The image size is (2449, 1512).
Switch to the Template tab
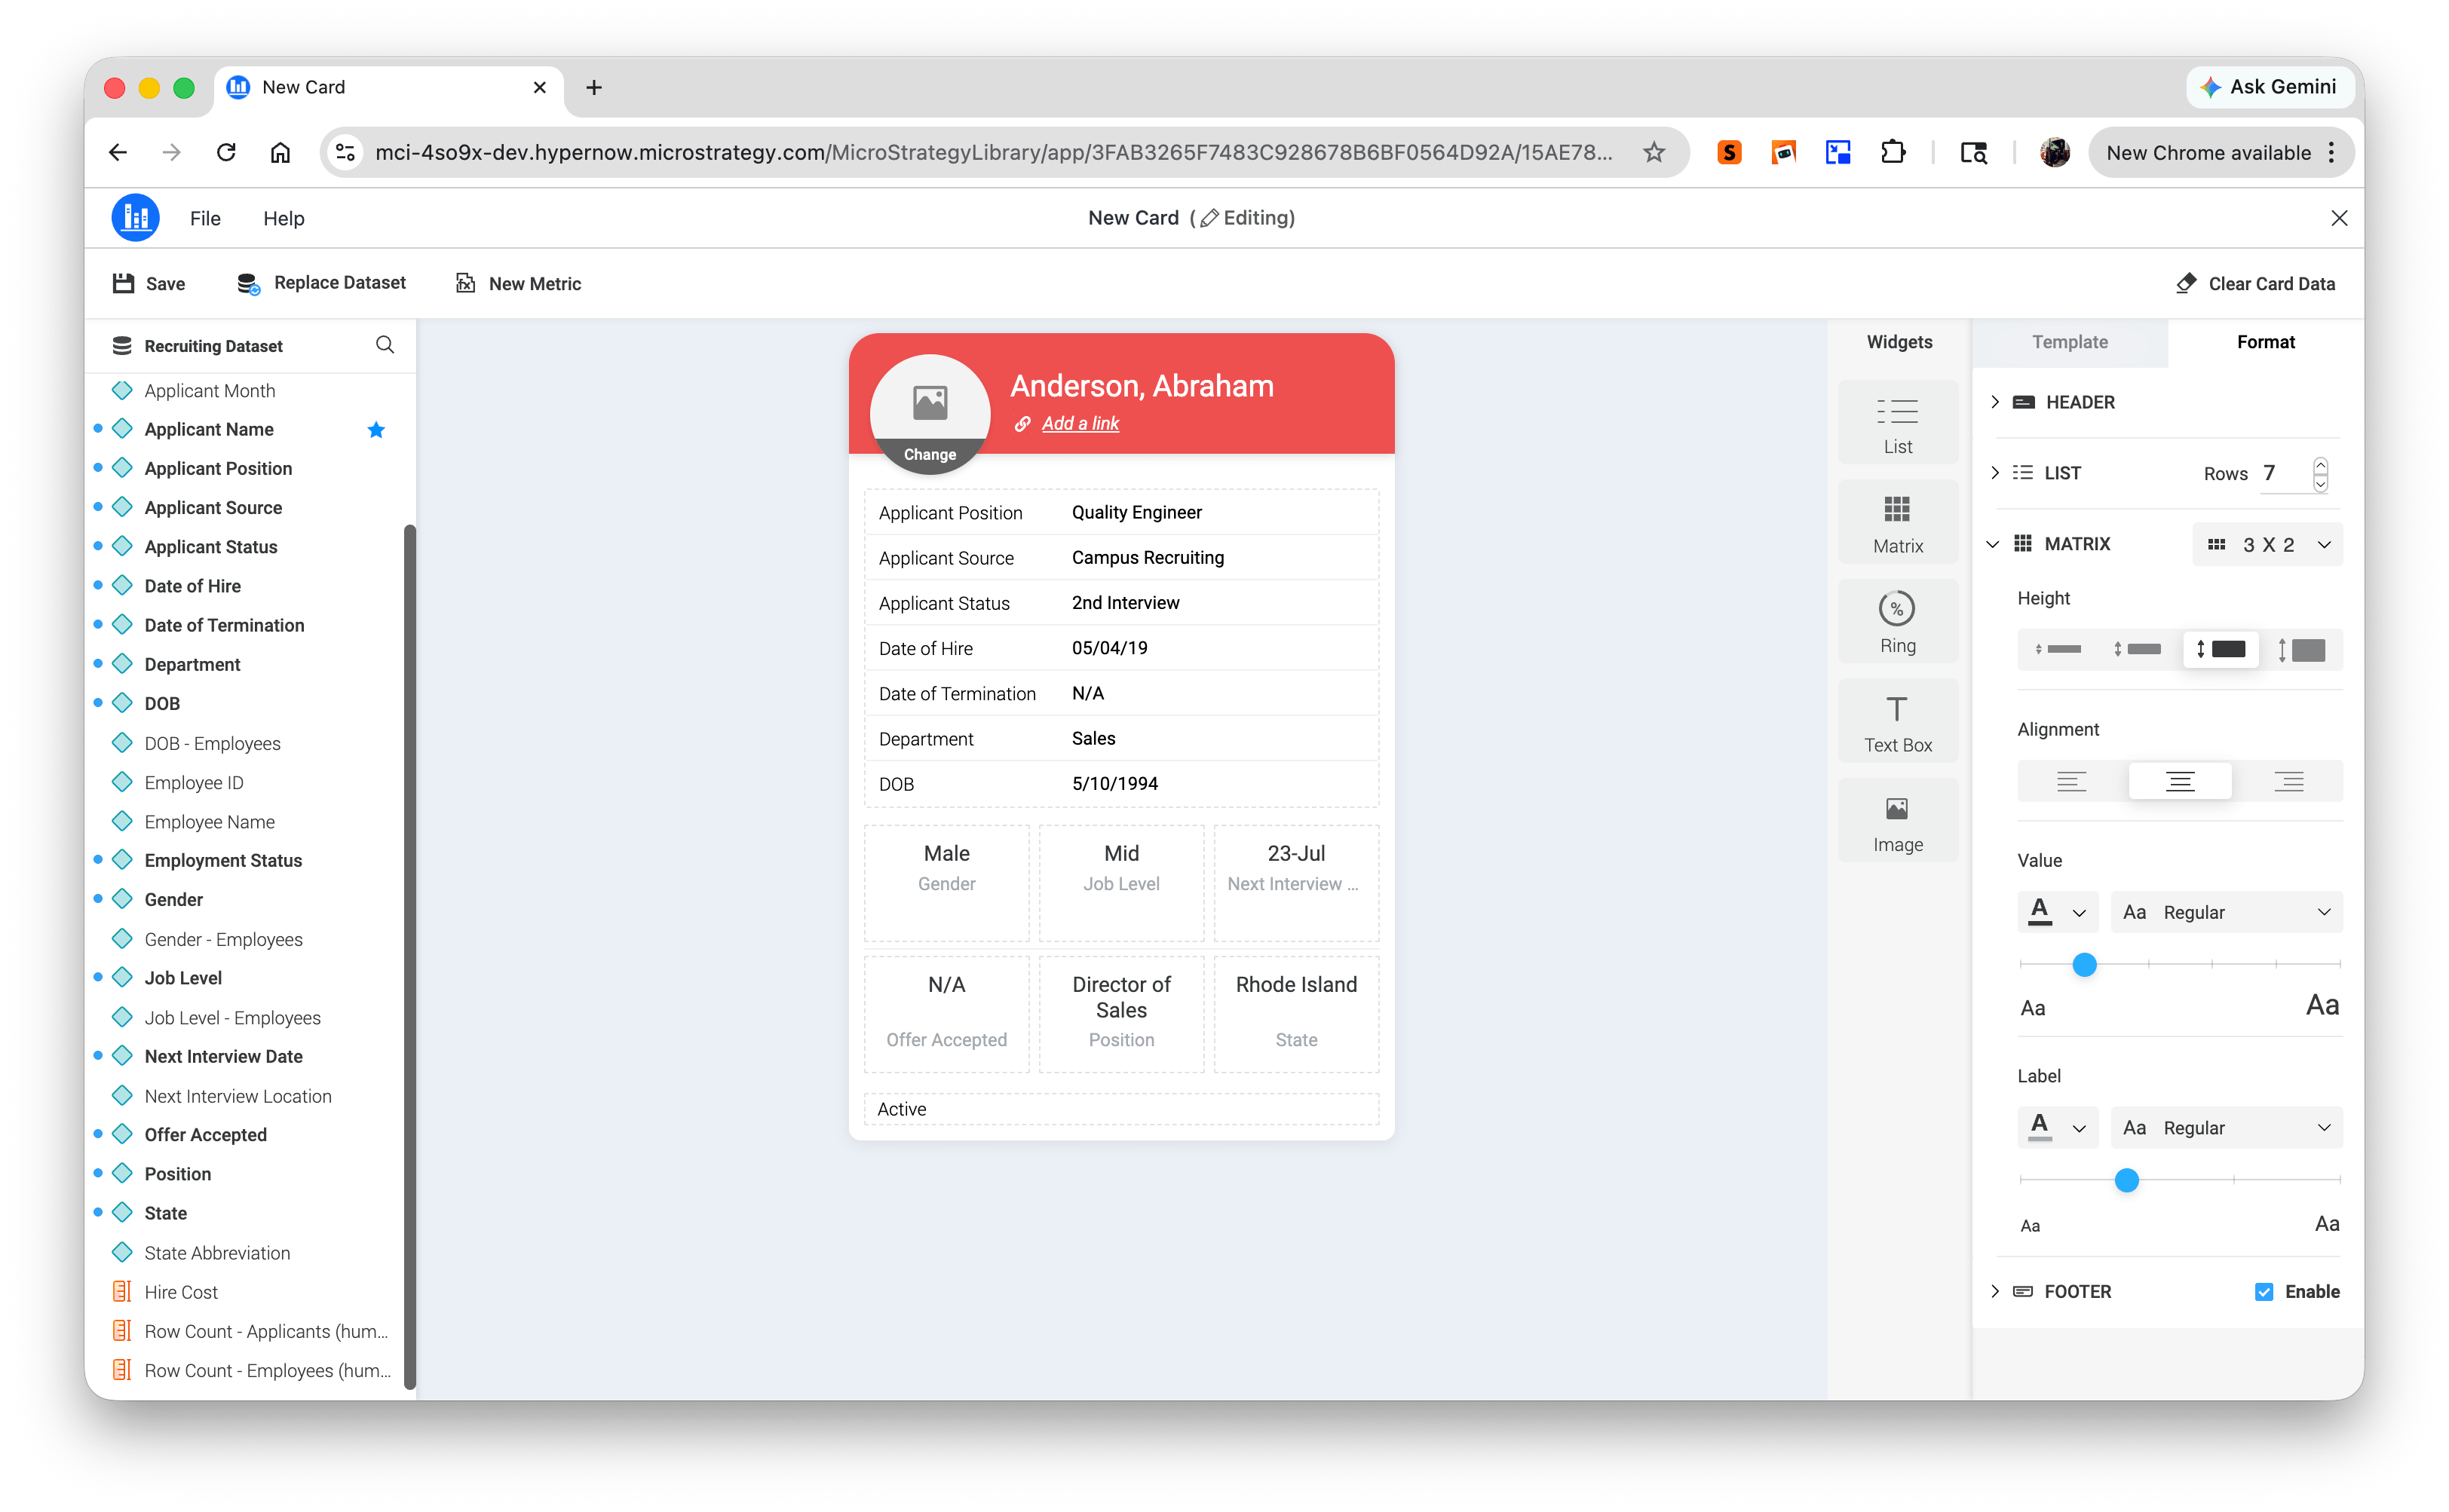click(x=2069, y=342)
